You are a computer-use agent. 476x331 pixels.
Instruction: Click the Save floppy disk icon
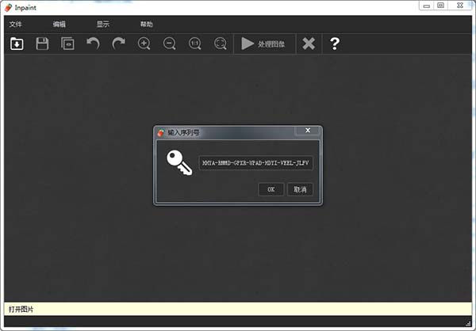[42, 44]
